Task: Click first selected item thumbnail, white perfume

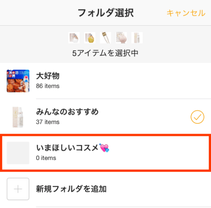Action: pyautogui.click(x=74, y=38)
